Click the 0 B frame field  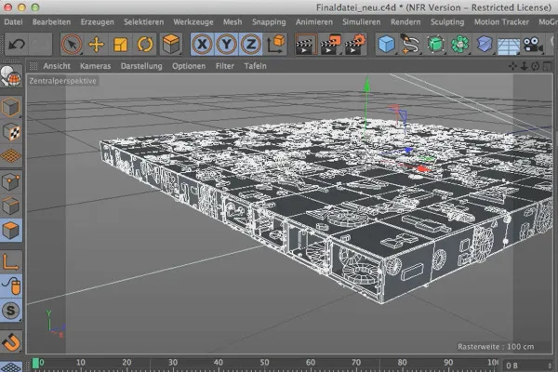click(x=527, y=365)
